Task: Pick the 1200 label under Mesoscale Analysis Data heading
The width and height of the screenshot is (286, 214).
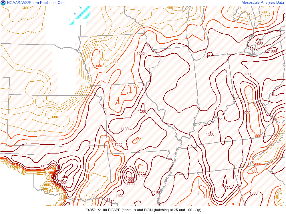Action: 259,43
